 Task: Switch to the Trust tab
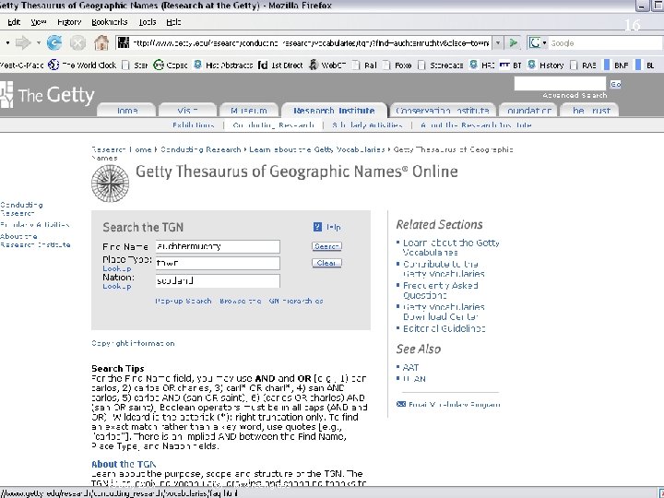(x=590, y=111)
